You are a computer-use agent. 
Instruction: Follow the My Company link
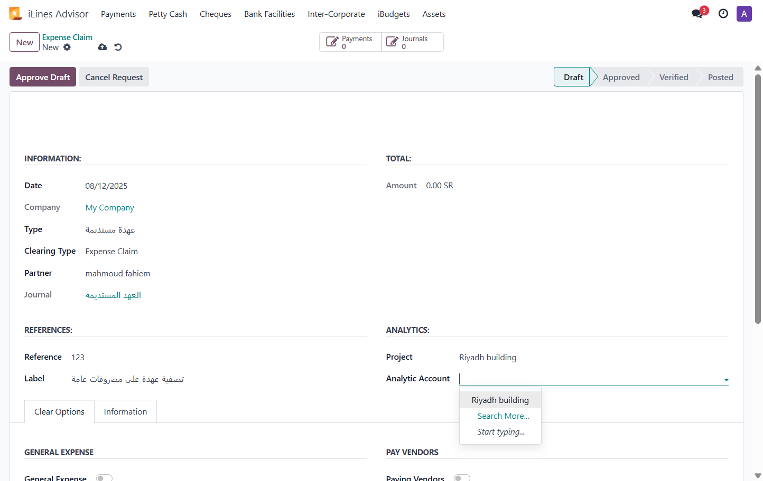(x=110, y=208)
